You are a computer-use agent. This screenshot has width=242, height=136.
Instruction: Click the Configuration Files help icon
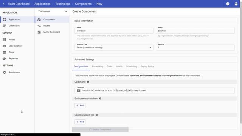pyautogui.click(x=97, y=115)
